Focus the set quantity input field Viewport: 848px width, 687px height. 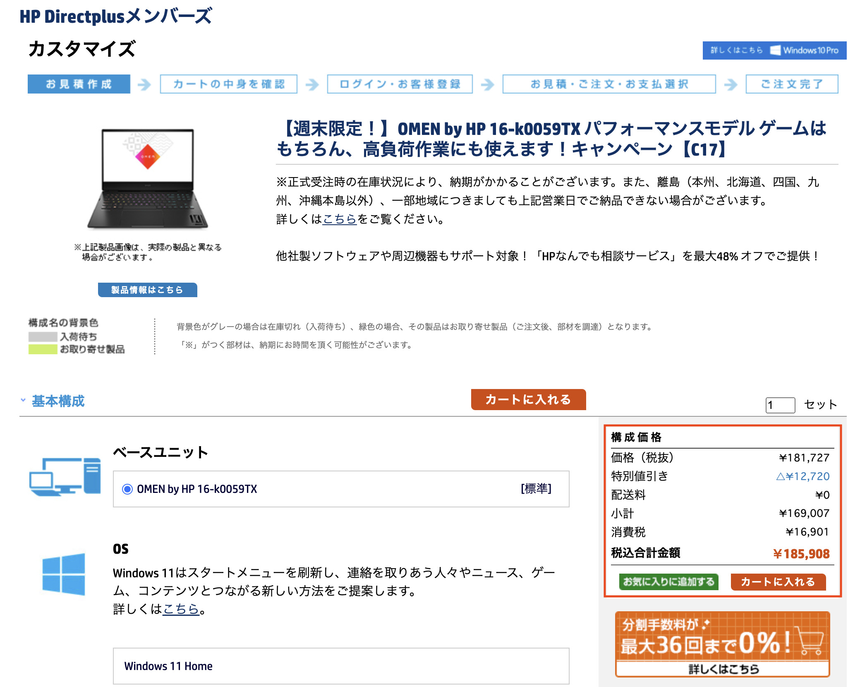[x=780, y=405]
